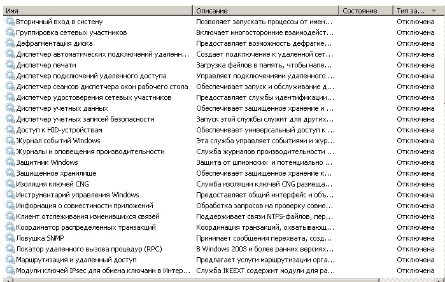Image resolution: width=445 pixels, height=282 pixels.
Task: Sort by the Состояние column header
Action: pos(367,11)
